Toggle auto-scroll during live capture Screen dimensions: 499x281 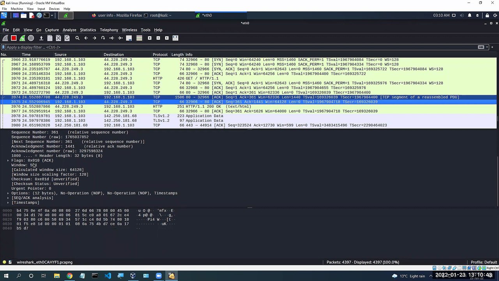(x=129, y=38)
